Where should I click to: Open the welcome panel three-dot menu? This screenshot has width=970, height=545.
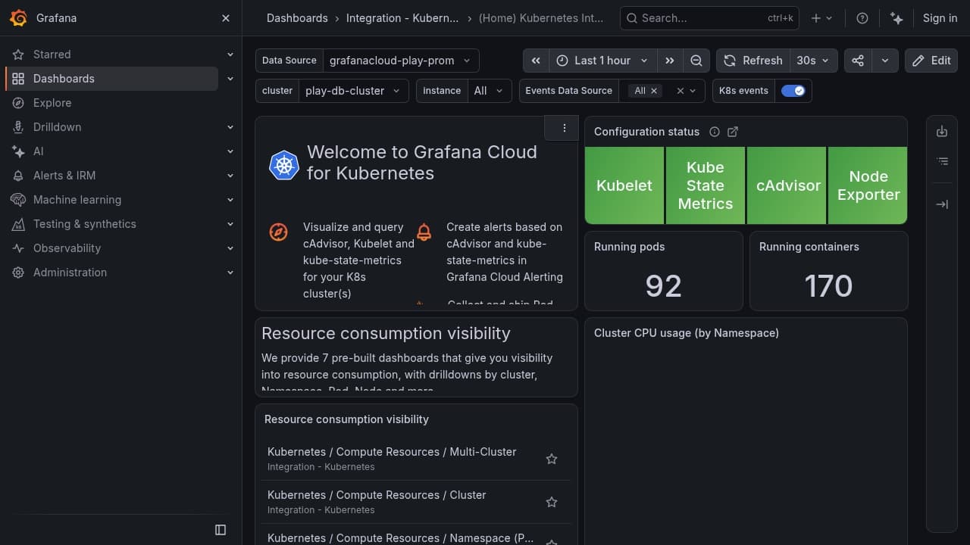(x=565, y=128)
